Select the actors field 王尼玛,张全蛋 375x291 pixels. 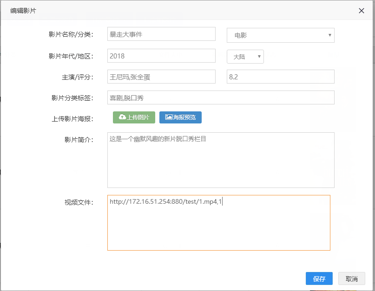tap(161, 77)
